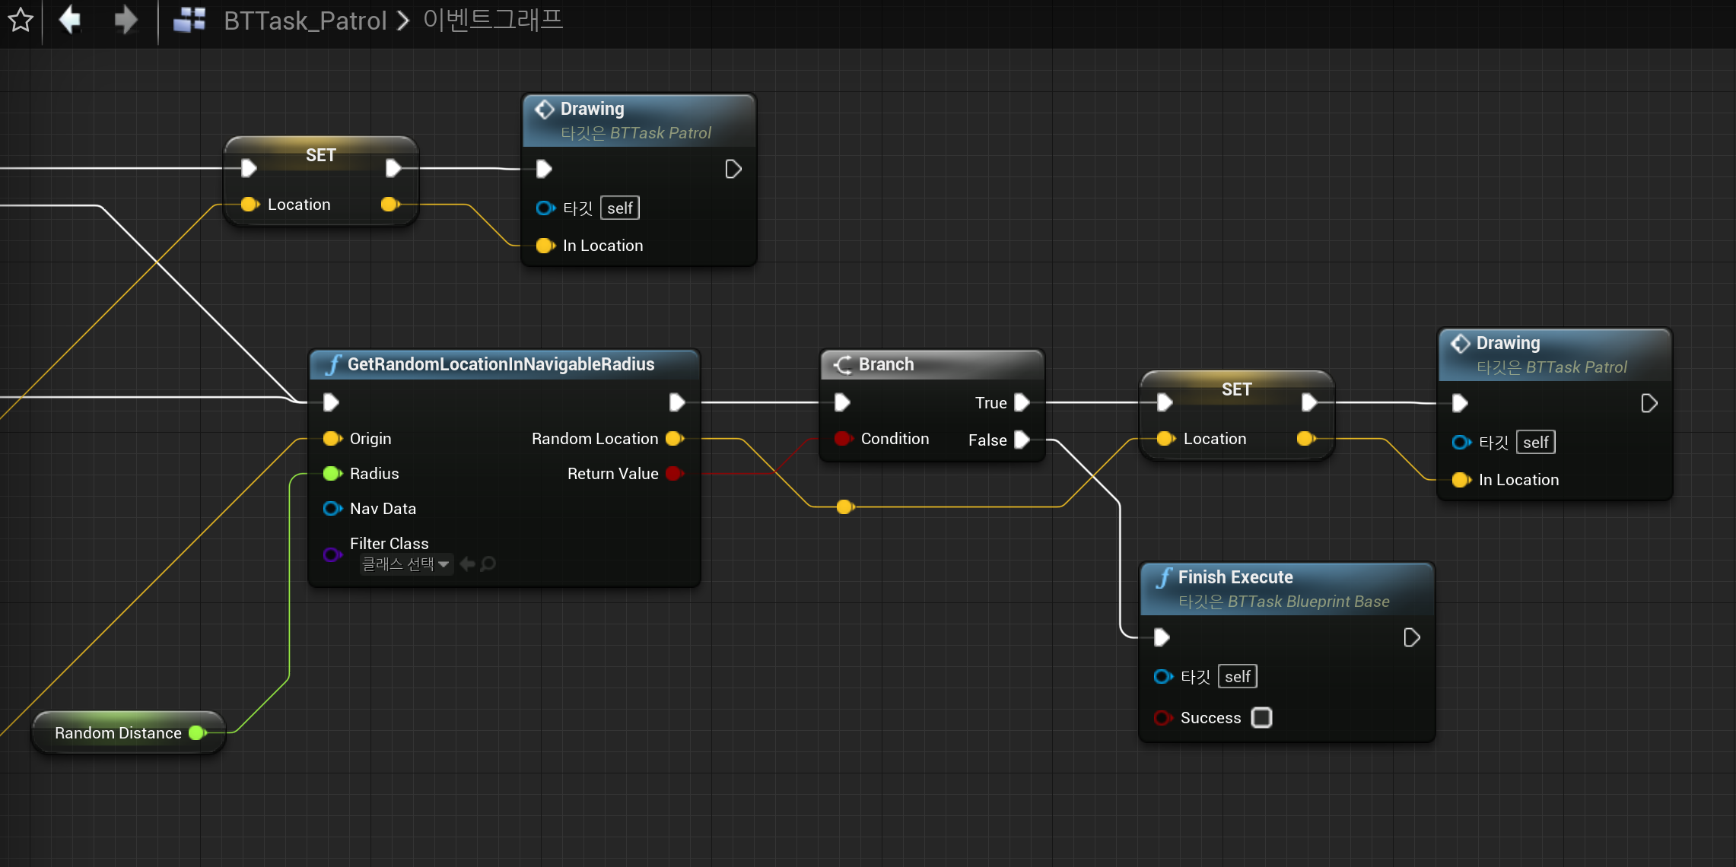Click the reroute node on yellow wire

(x=844, y=507)
